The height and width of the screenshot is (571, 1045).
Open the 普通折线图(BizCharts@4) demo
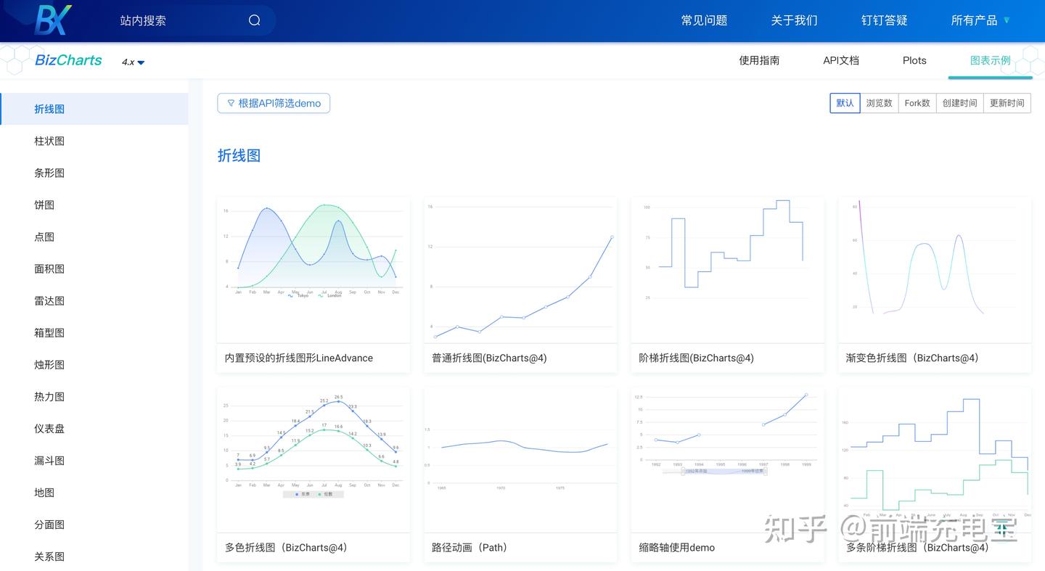click(x=520, y=270)
